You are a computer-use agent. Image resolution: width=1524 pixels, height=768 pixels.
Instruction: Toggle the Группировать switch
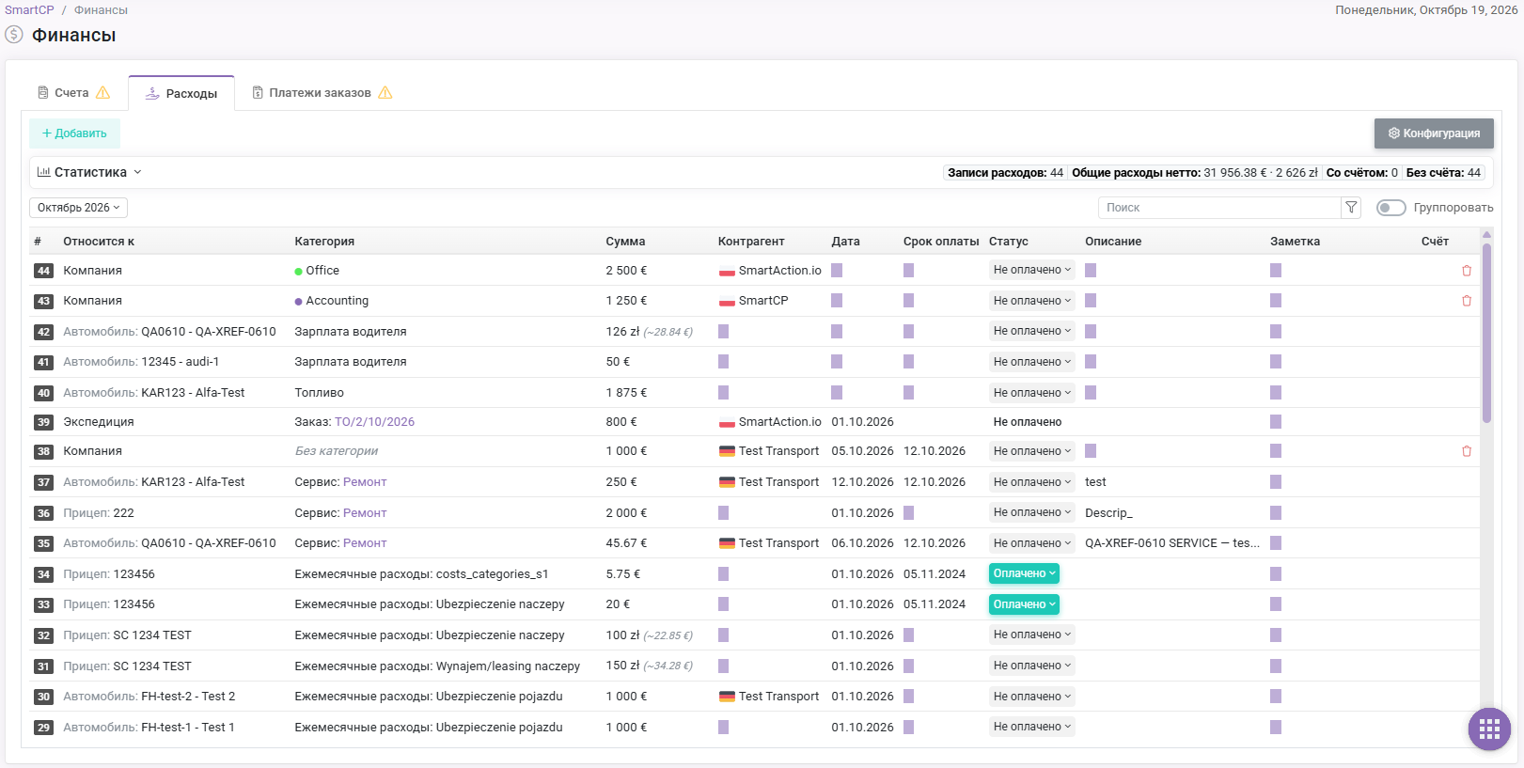click(x=1390, y=208)
